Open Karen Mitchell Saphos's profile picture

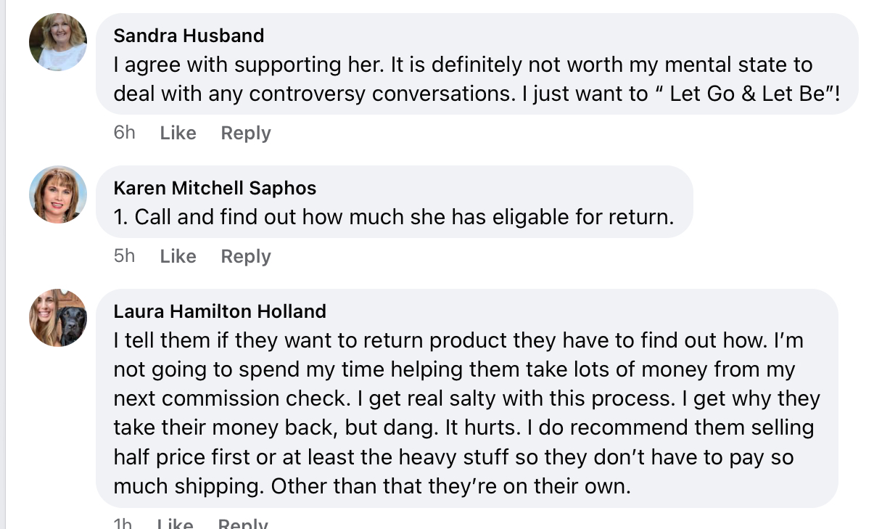click(x=58, y=194)
